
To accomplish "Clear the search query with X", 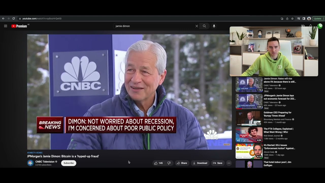I will [x=197, y=26].
